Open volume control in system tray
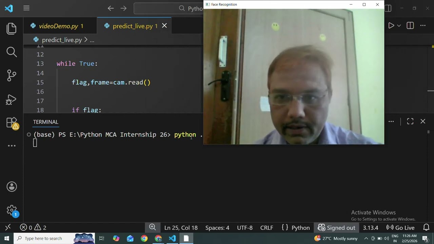The image size is (434, 244). pos(387,238)
